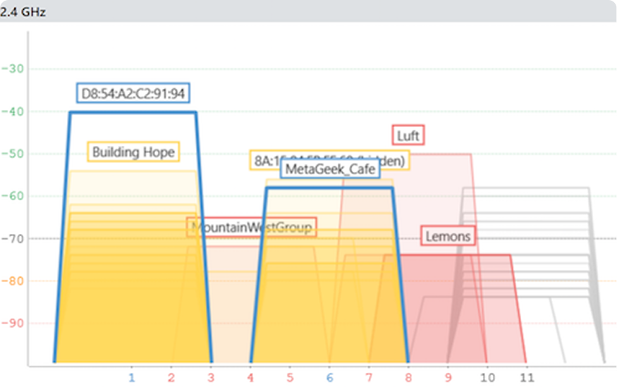Select channel 3 on the x-axis
Image resolution: width=617 pixels, height=387 pixels.
tap(210, 377)
